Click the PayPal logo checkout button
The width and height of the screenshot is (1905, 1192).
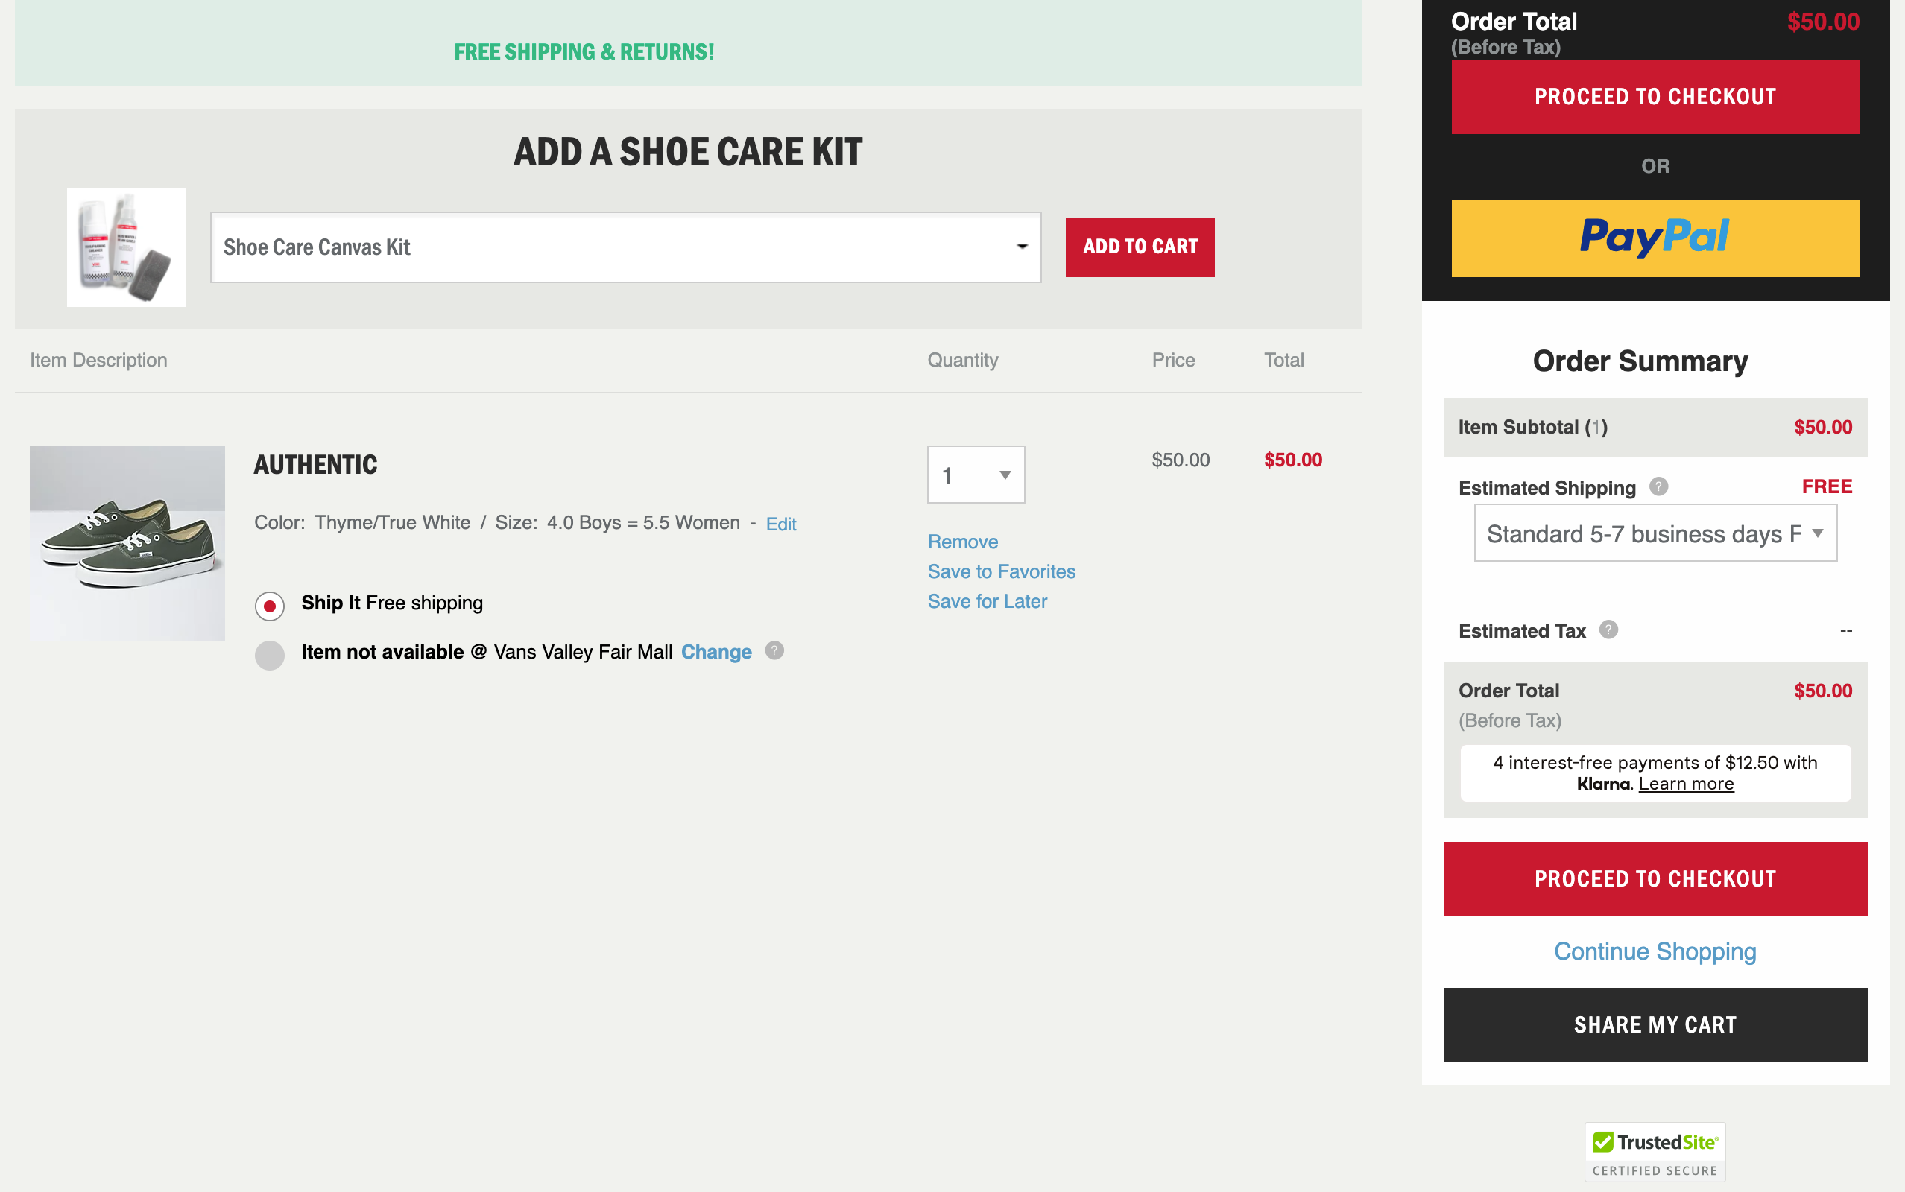click(1655, 238)
